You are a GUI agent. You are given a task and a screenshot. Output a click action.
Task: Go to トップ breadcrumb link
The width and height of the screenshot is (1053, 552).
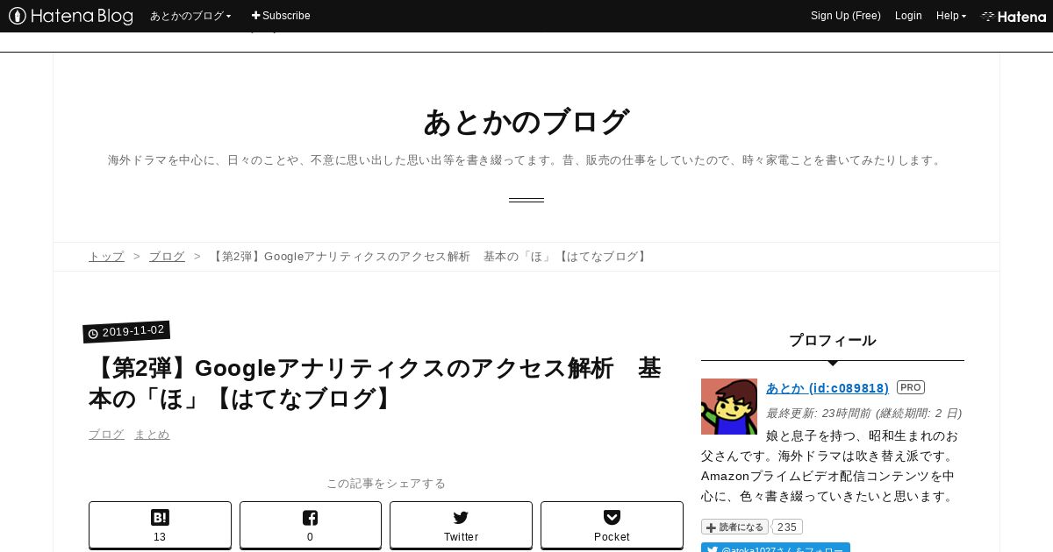pos(106,257)
